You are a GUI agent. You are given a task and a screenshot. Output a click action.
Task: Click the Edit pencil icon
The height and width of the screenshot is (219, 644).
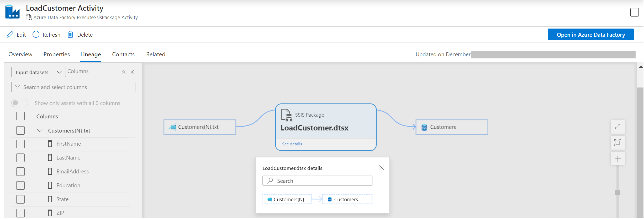(x=10, y=35)
